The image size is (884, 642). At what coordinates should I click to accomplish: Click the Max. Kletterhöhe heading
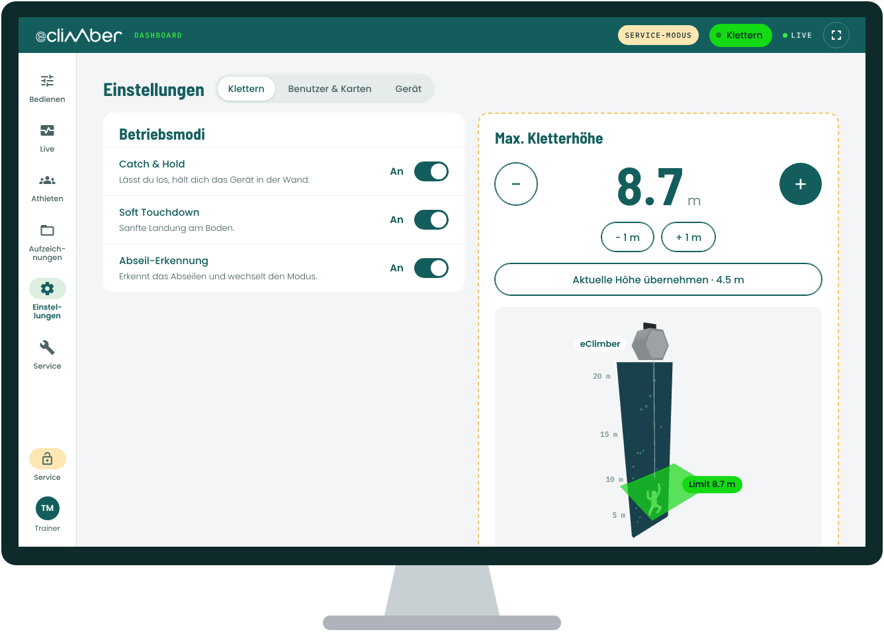(549, 138)
